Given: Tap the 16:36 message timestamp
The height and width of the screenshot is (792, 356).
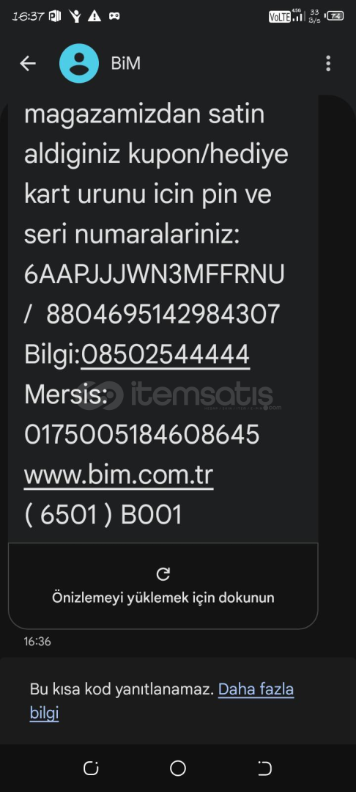Looking at the screenshot, I should (x=37, y=642).
